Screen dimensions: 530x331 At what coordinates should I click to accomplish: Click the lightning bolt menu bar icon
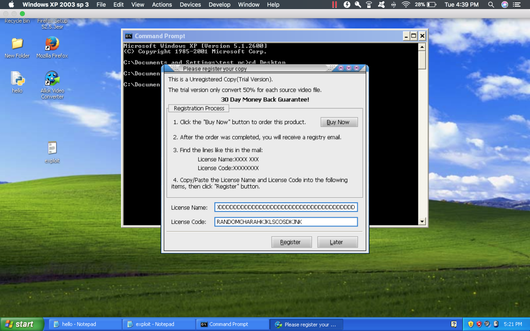coord(347,5)
